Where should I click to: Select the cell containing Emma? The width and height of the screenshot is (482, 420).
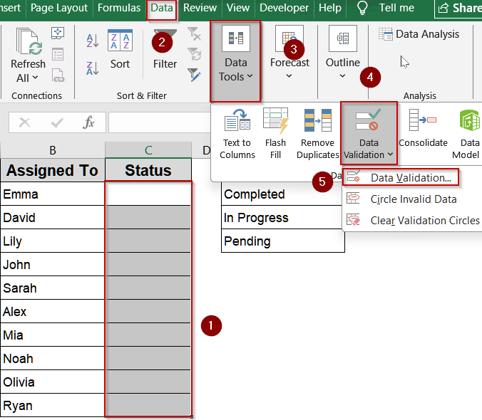[53, 194]
